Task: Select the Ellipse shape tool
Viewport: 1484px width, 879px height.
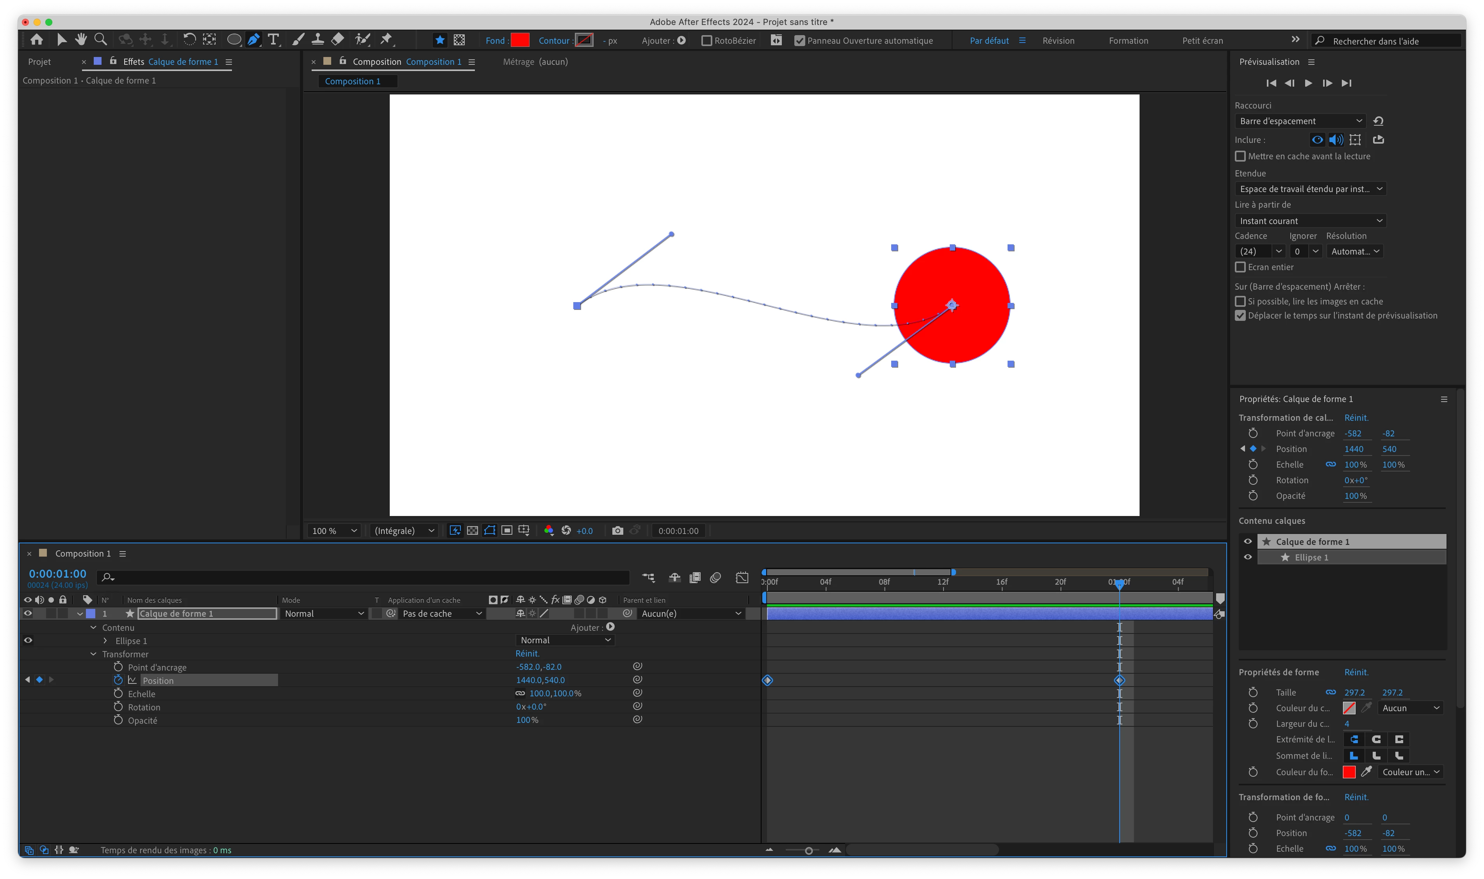Action: [x=234, y=40]
